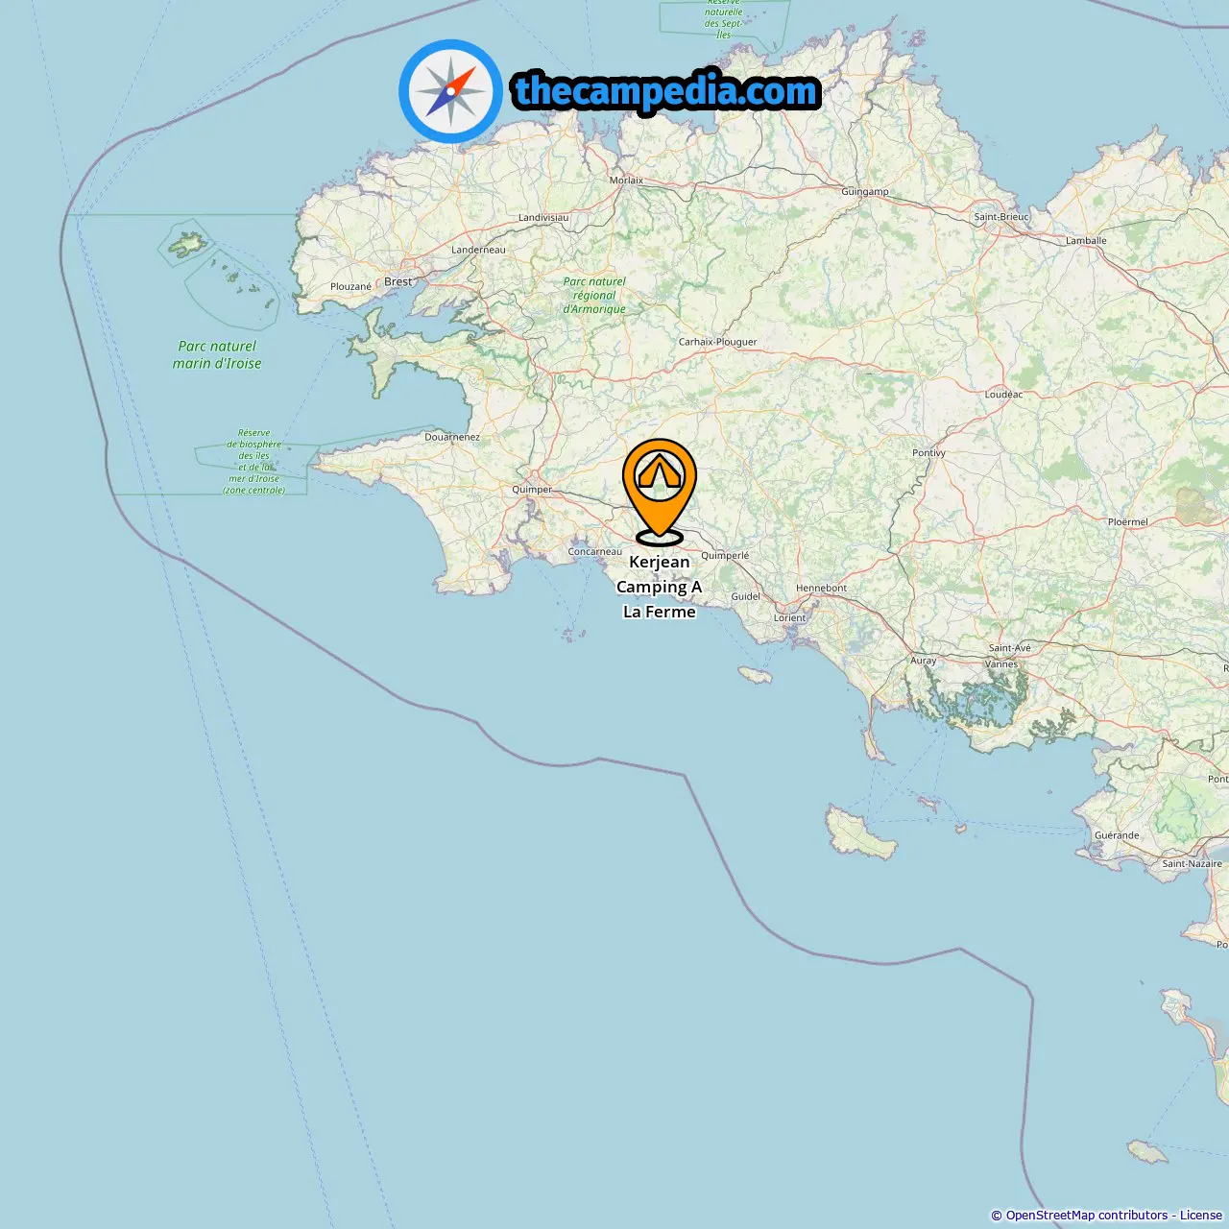This screenshot has width=1229, height=1229.
Task: Click the Morlaix town label
Action: pos(627,180)
